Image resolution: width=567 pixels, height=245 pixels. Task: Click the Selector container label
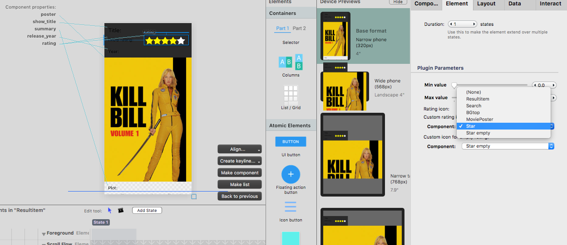click(x=291, y=43)
